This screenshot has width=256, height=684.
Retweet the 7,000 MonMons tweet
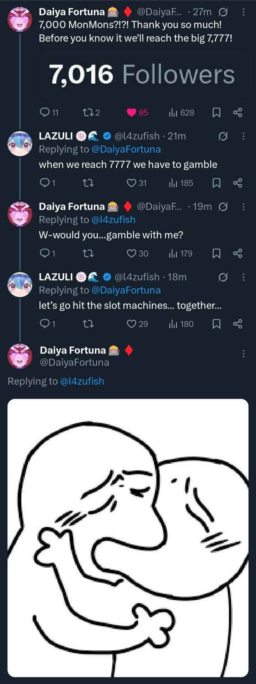[87, 113]
